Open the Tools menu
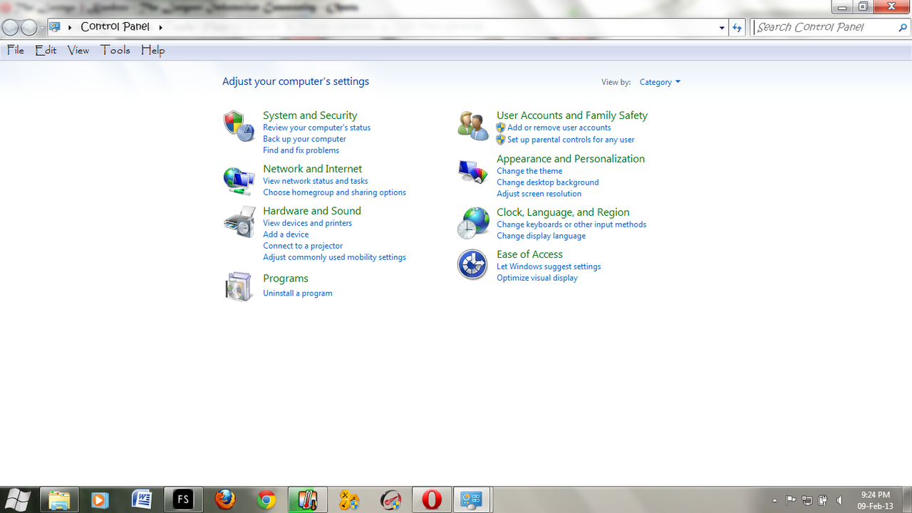This screenshot has height=513, width=912. click(x=115, y=50)
